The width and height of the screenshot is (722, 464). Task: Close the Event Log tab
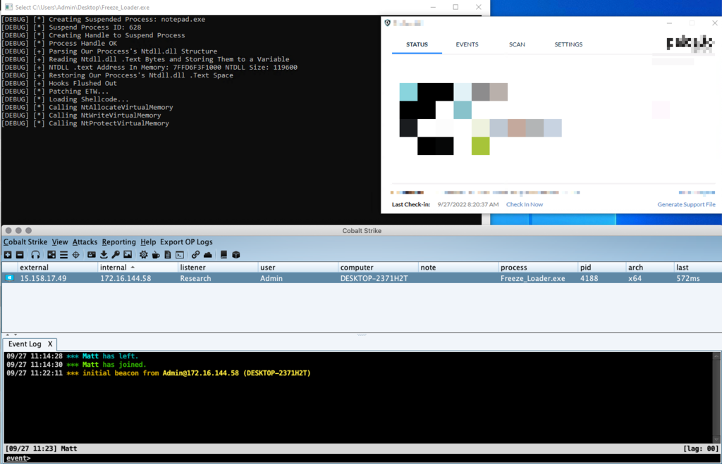50,344
